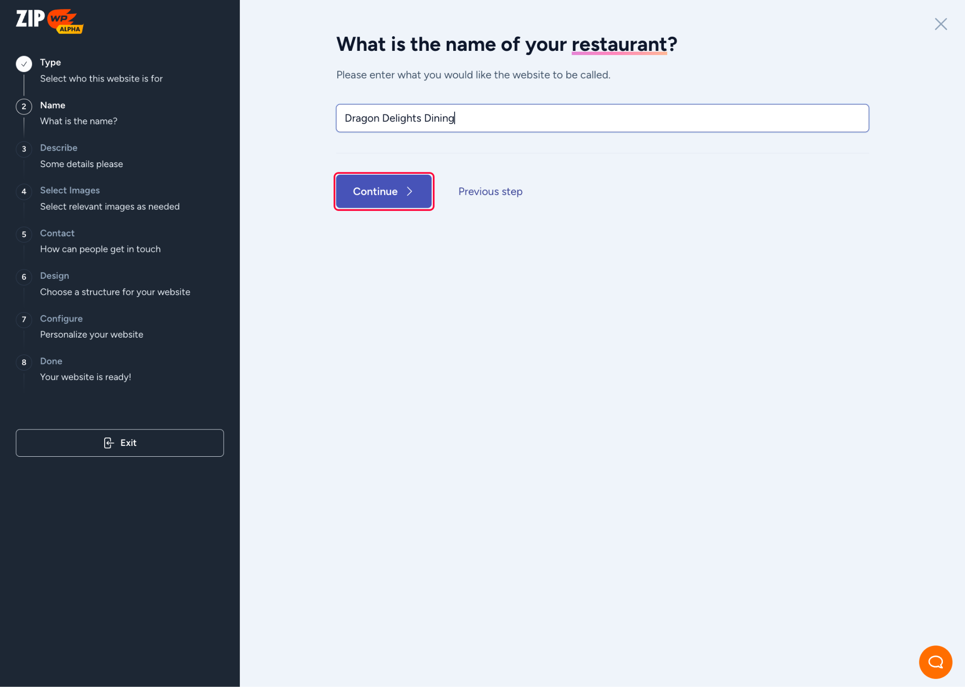The height and width of the screenshot is (687, 965).
Task: Select the Select Images step label
Action: pyautogui.click(x=70, y=190)
